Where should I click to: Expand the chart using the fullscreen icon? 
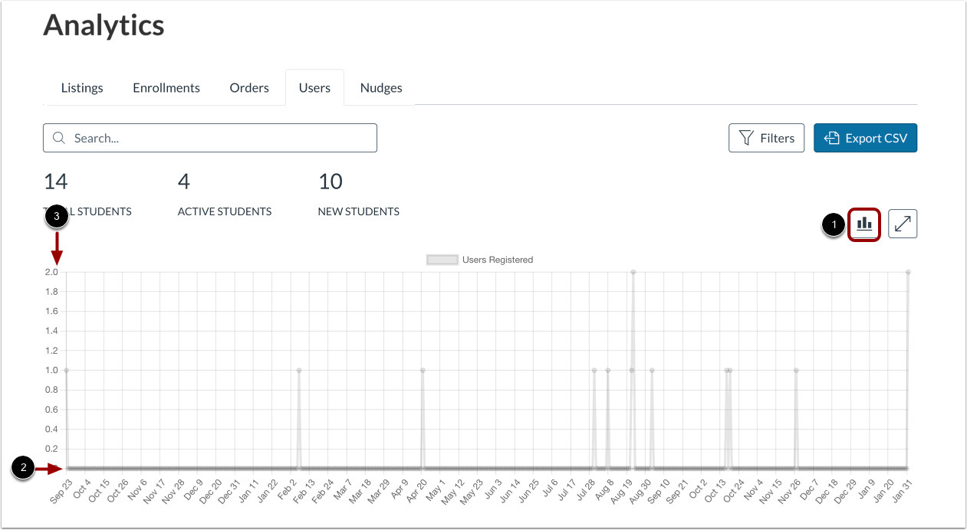[x=903, y=224]
